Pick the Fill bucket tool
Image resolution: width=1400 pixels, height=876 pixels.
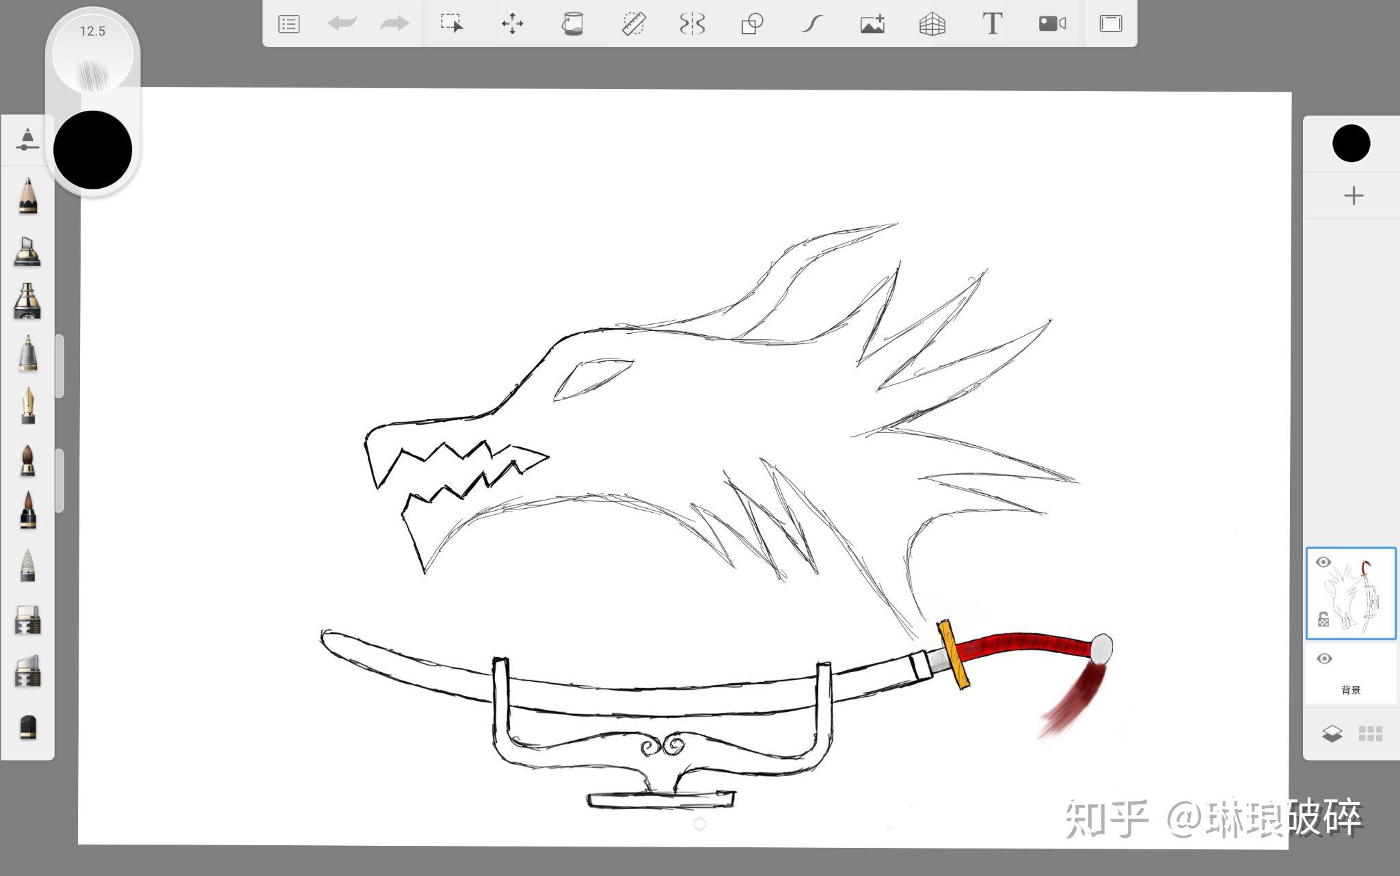(572, 24)
